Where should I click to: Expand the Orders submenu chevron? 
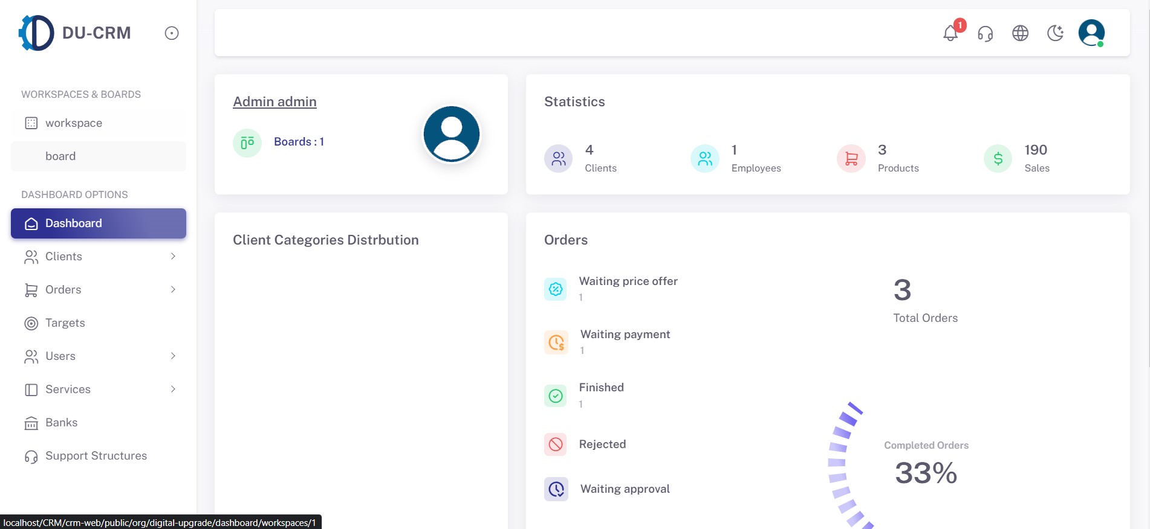click(x=173, y=290)
